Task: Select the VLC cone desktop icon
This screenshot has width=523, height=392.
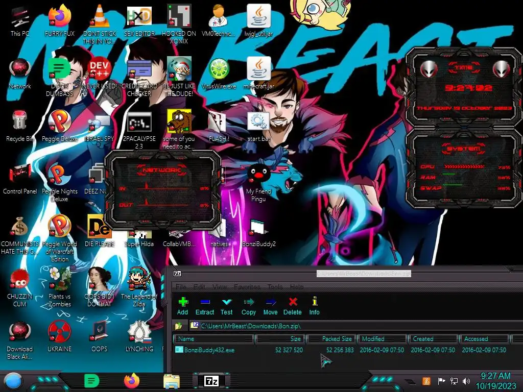Action: click(x=100, y=24)
